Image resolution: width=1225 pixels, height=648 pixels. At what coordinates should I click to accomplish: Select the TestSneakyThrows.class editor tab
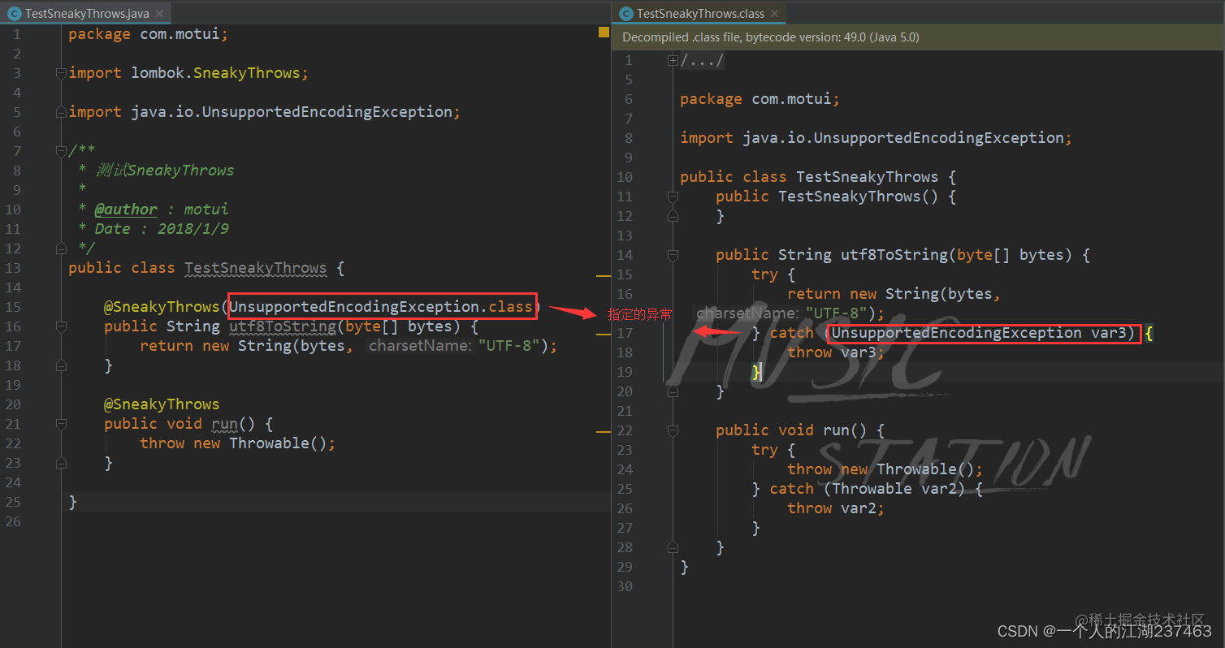click(x=699, y=13)
